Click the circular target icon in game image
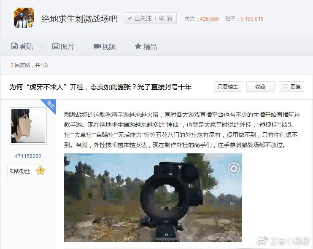This screenshot has width=313, height=249. [234, 169]
